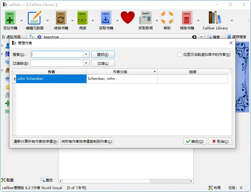The image size is (251, 192).
Task: Click the Filter (过滤(L)) button
Action: pyautogui.click(x=103, y=63)
